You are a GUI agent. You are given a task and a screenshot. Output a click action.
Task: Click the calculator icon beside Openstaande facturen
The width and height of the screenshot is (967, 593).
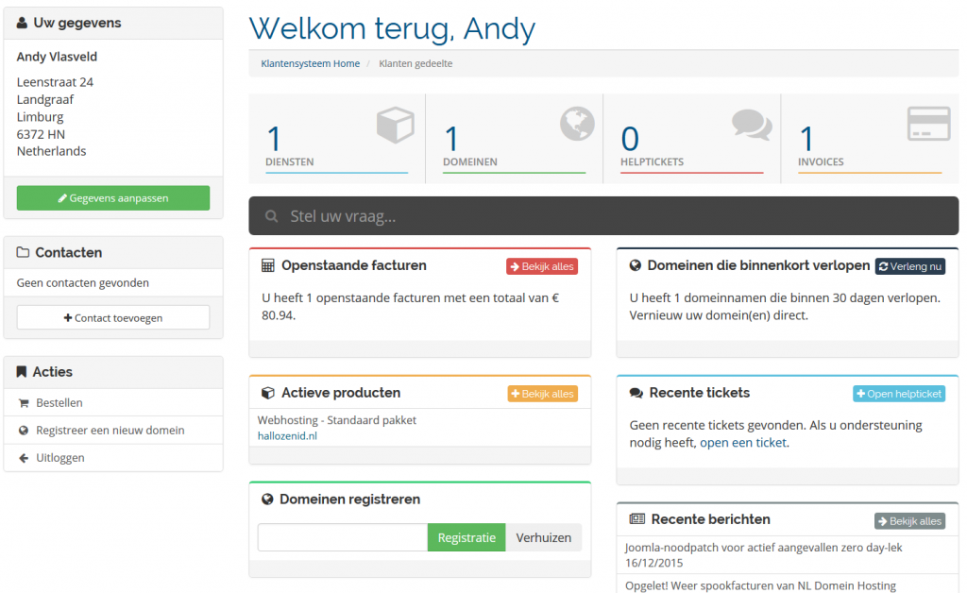pos(267,265)
